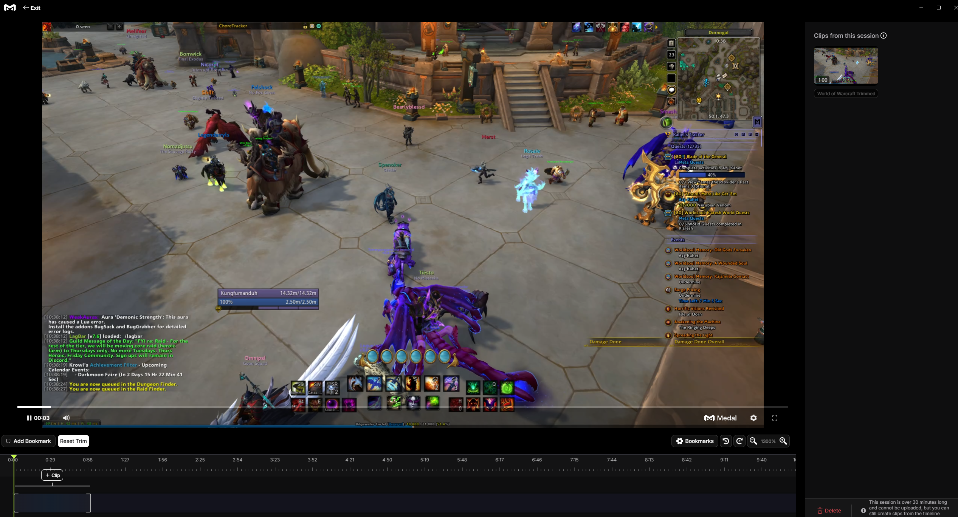Click Reset Trim button
Image resolution: width=958 pixels, height=517 pixels.
(x=73, y=441)
